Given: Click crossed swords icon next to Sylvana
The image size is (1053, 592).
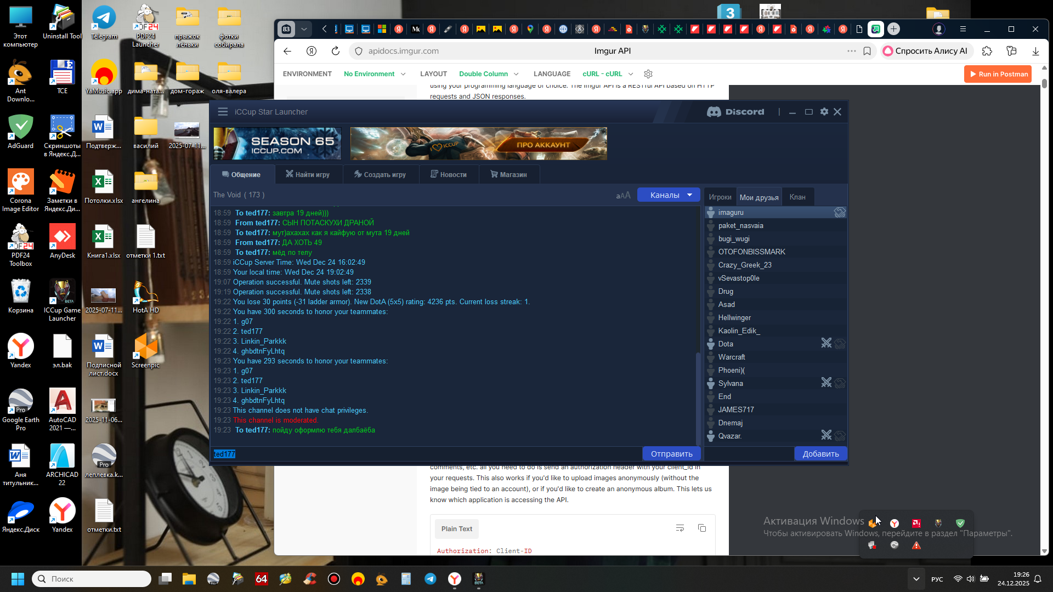Looking at the screenshot, I should [826, 383].
